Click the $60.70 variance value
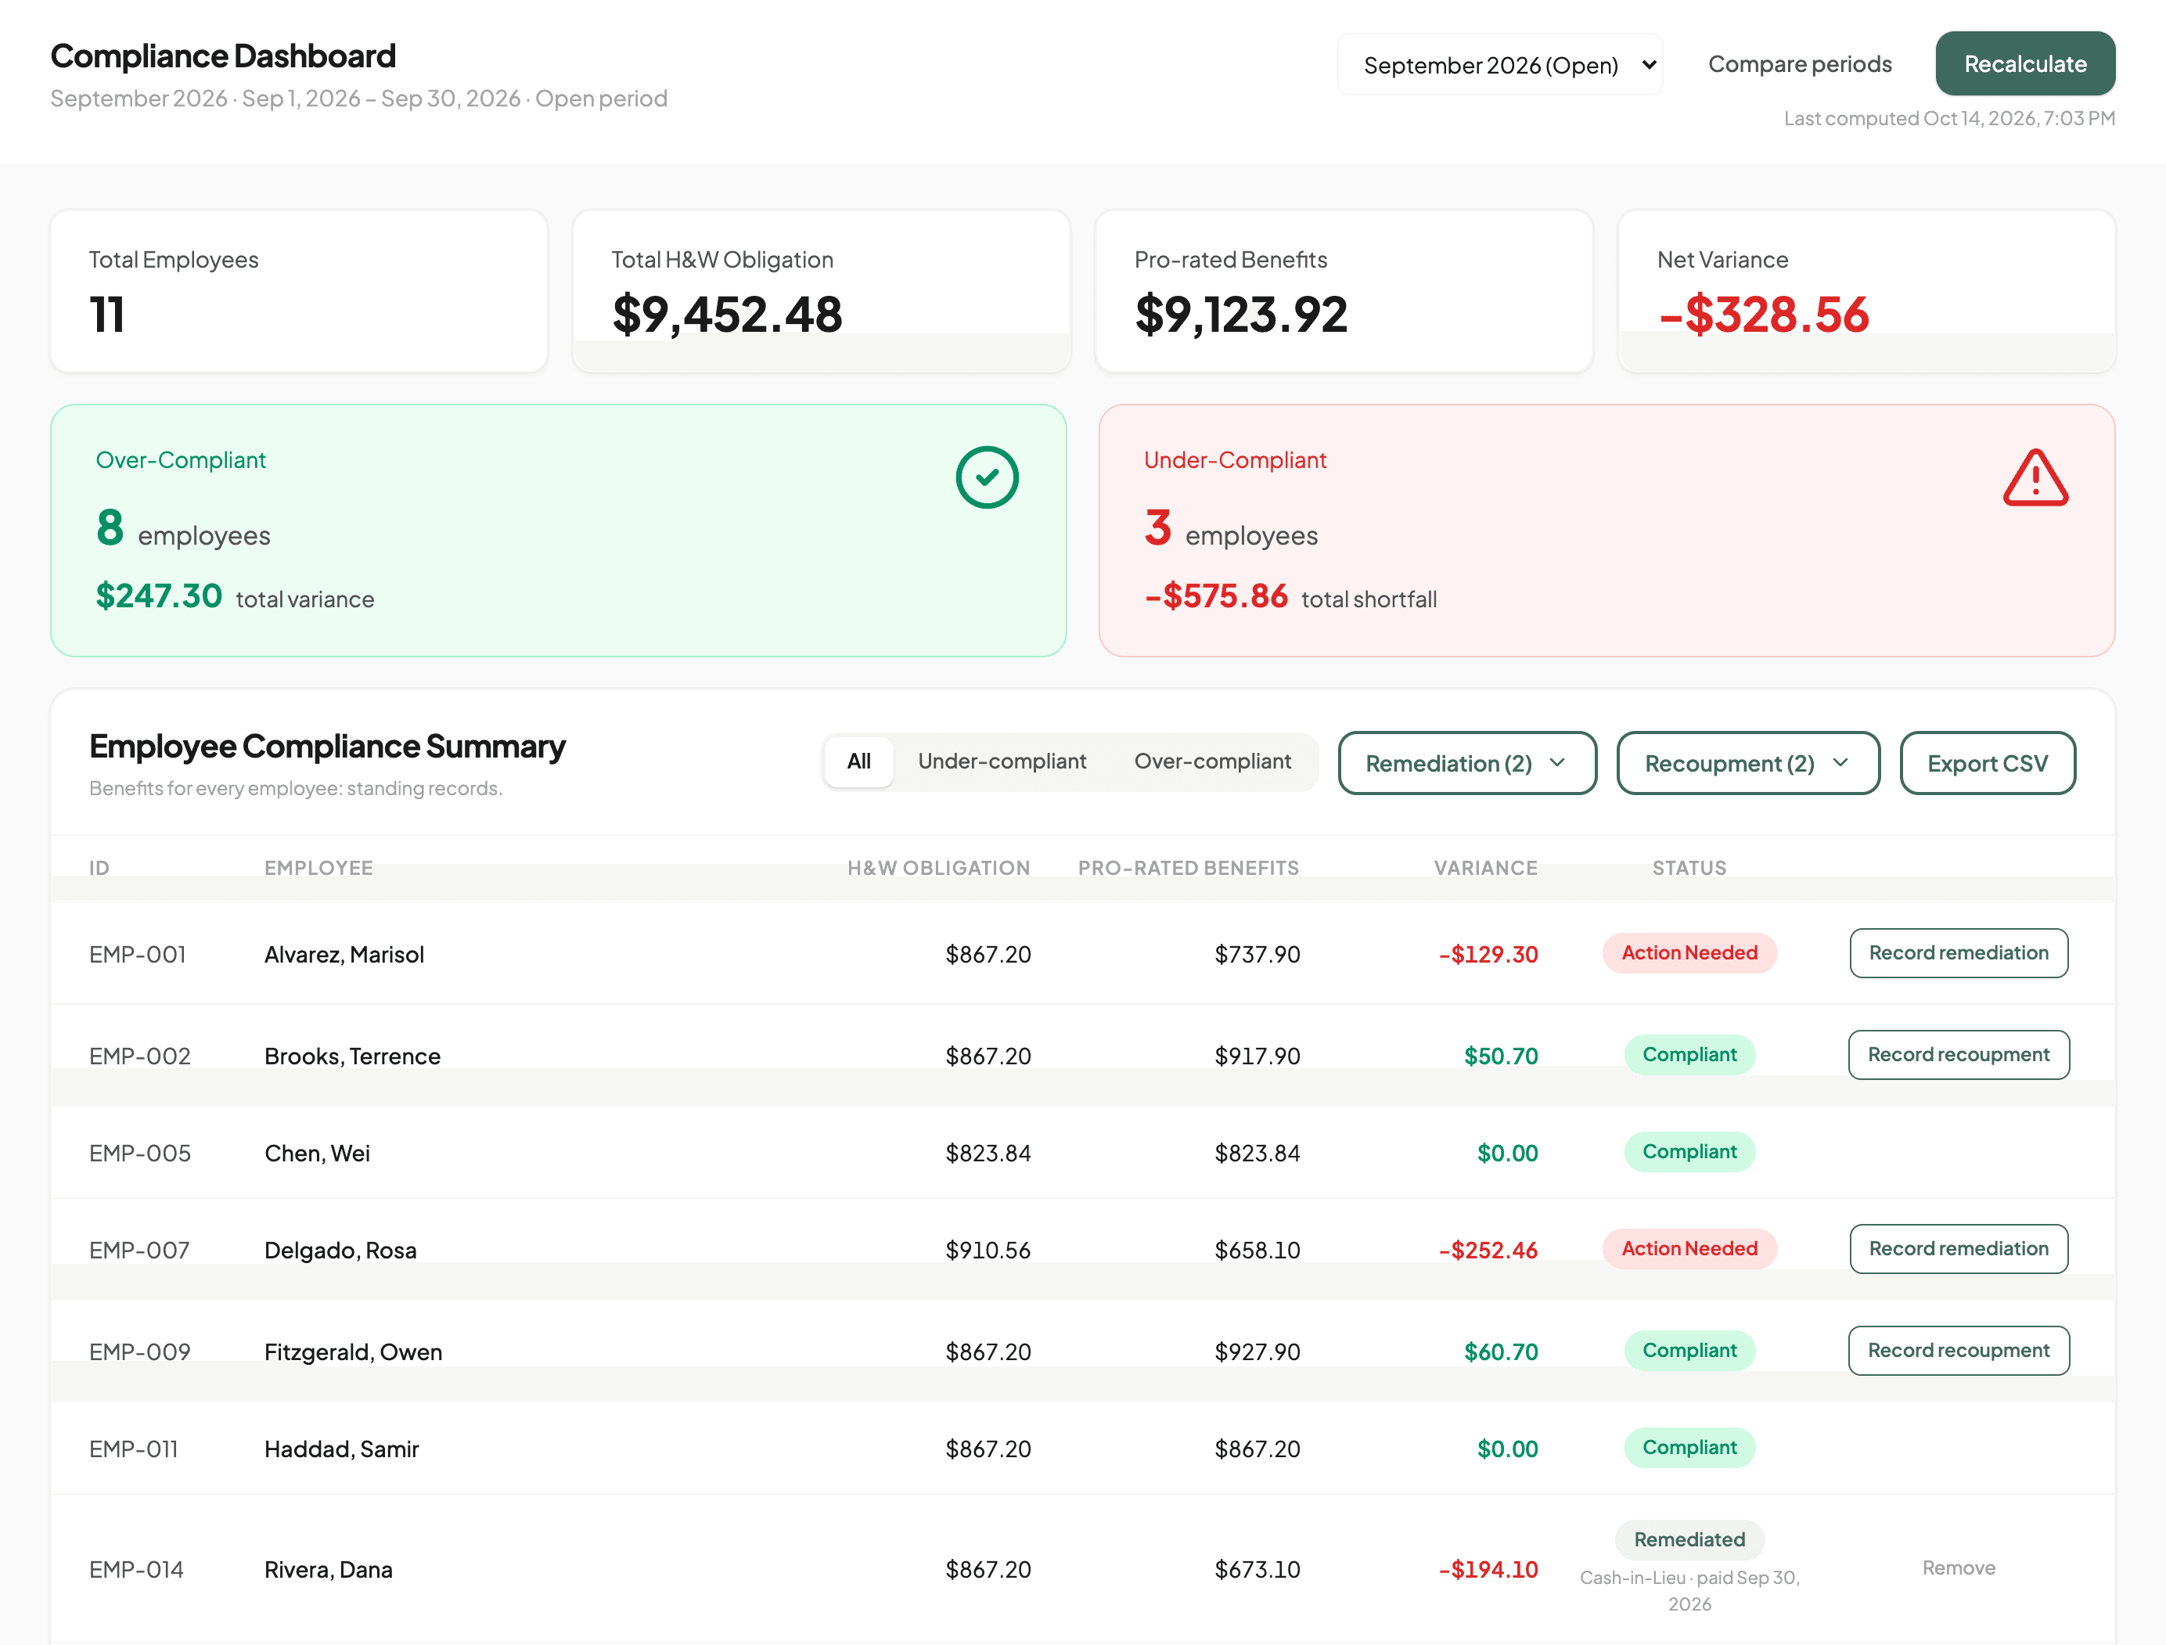The image size is (2166, 1645). [1500, 1352]
